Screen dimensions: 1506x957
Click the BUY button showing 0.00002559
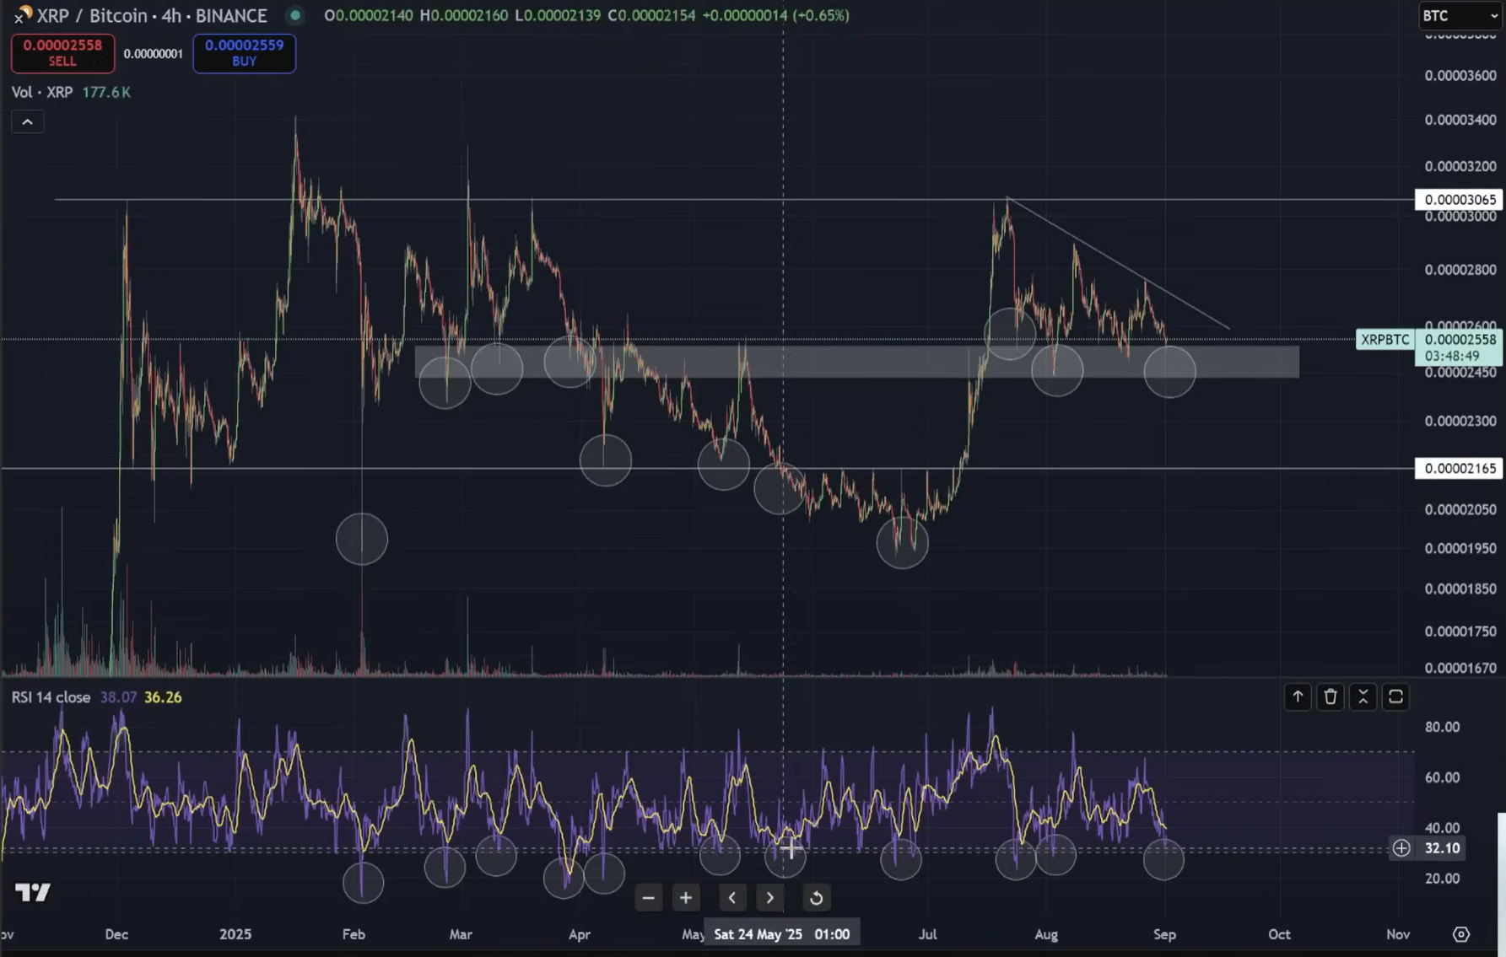[244, 53]
